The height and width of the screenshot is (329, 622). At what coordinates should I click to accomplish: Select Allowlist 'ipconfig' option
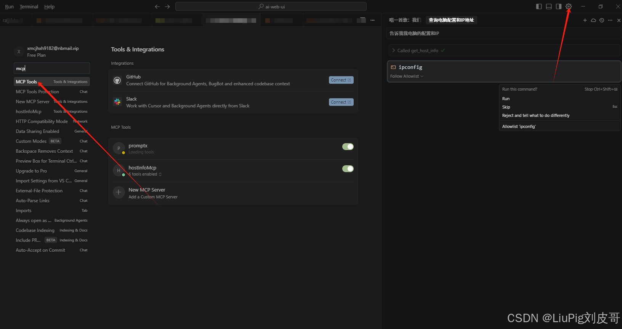559,126
